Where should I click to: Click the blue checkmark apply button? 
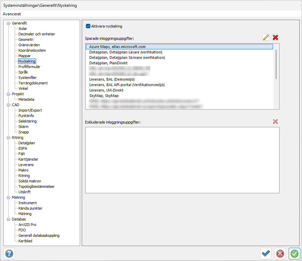[x=266, y=254]
